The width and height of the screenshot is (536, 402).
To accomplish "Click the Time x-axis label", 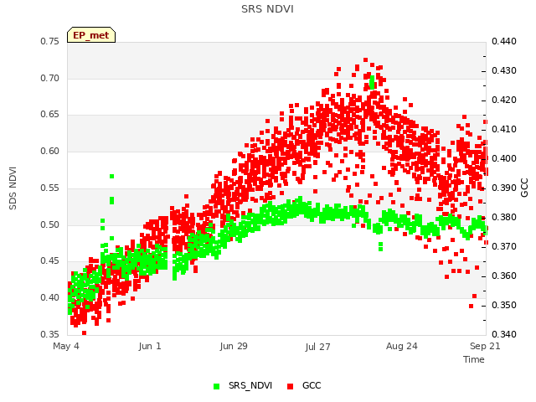I will tap(474, 359).
